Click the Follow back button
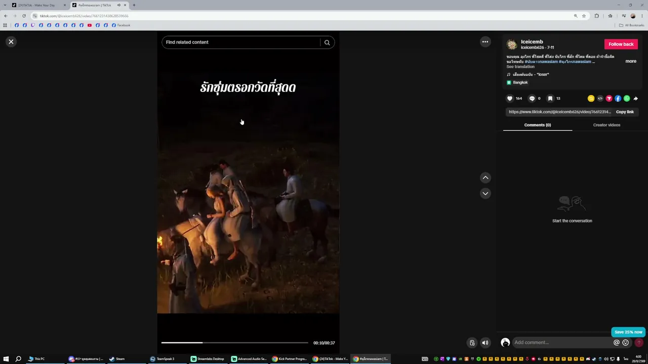 (x=621, y=44)
